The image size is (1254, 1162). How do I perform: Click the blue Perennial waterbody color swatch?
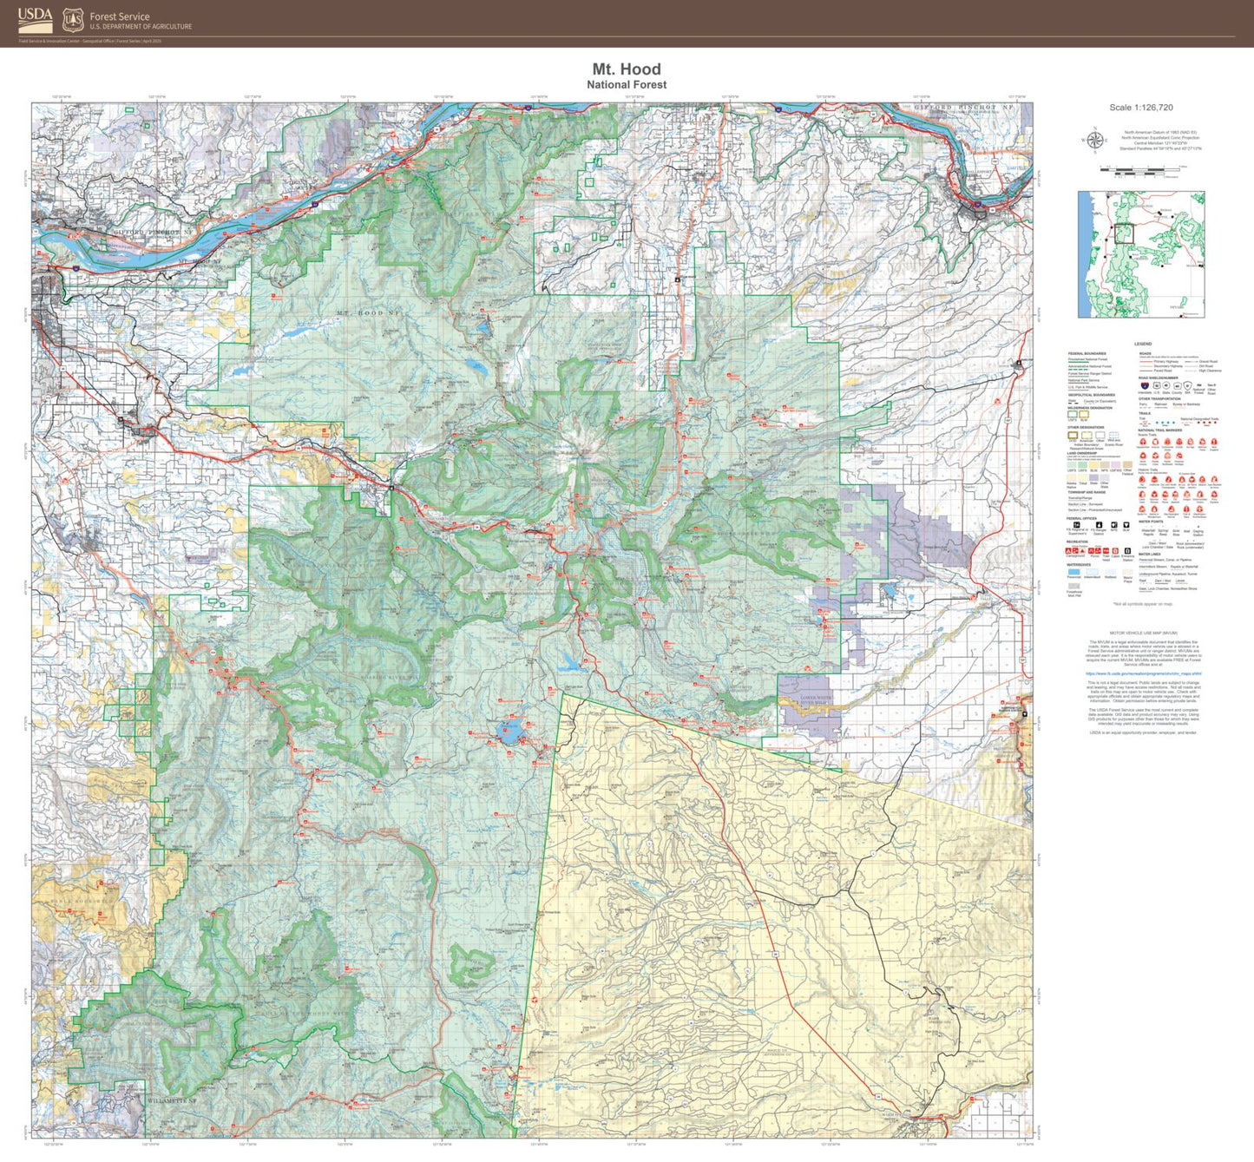tap(1073, 571)
